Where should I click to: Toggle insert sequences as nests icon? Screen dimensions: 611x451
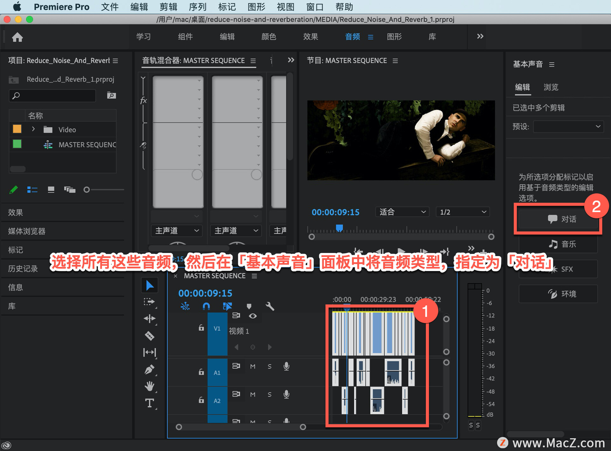185,306
